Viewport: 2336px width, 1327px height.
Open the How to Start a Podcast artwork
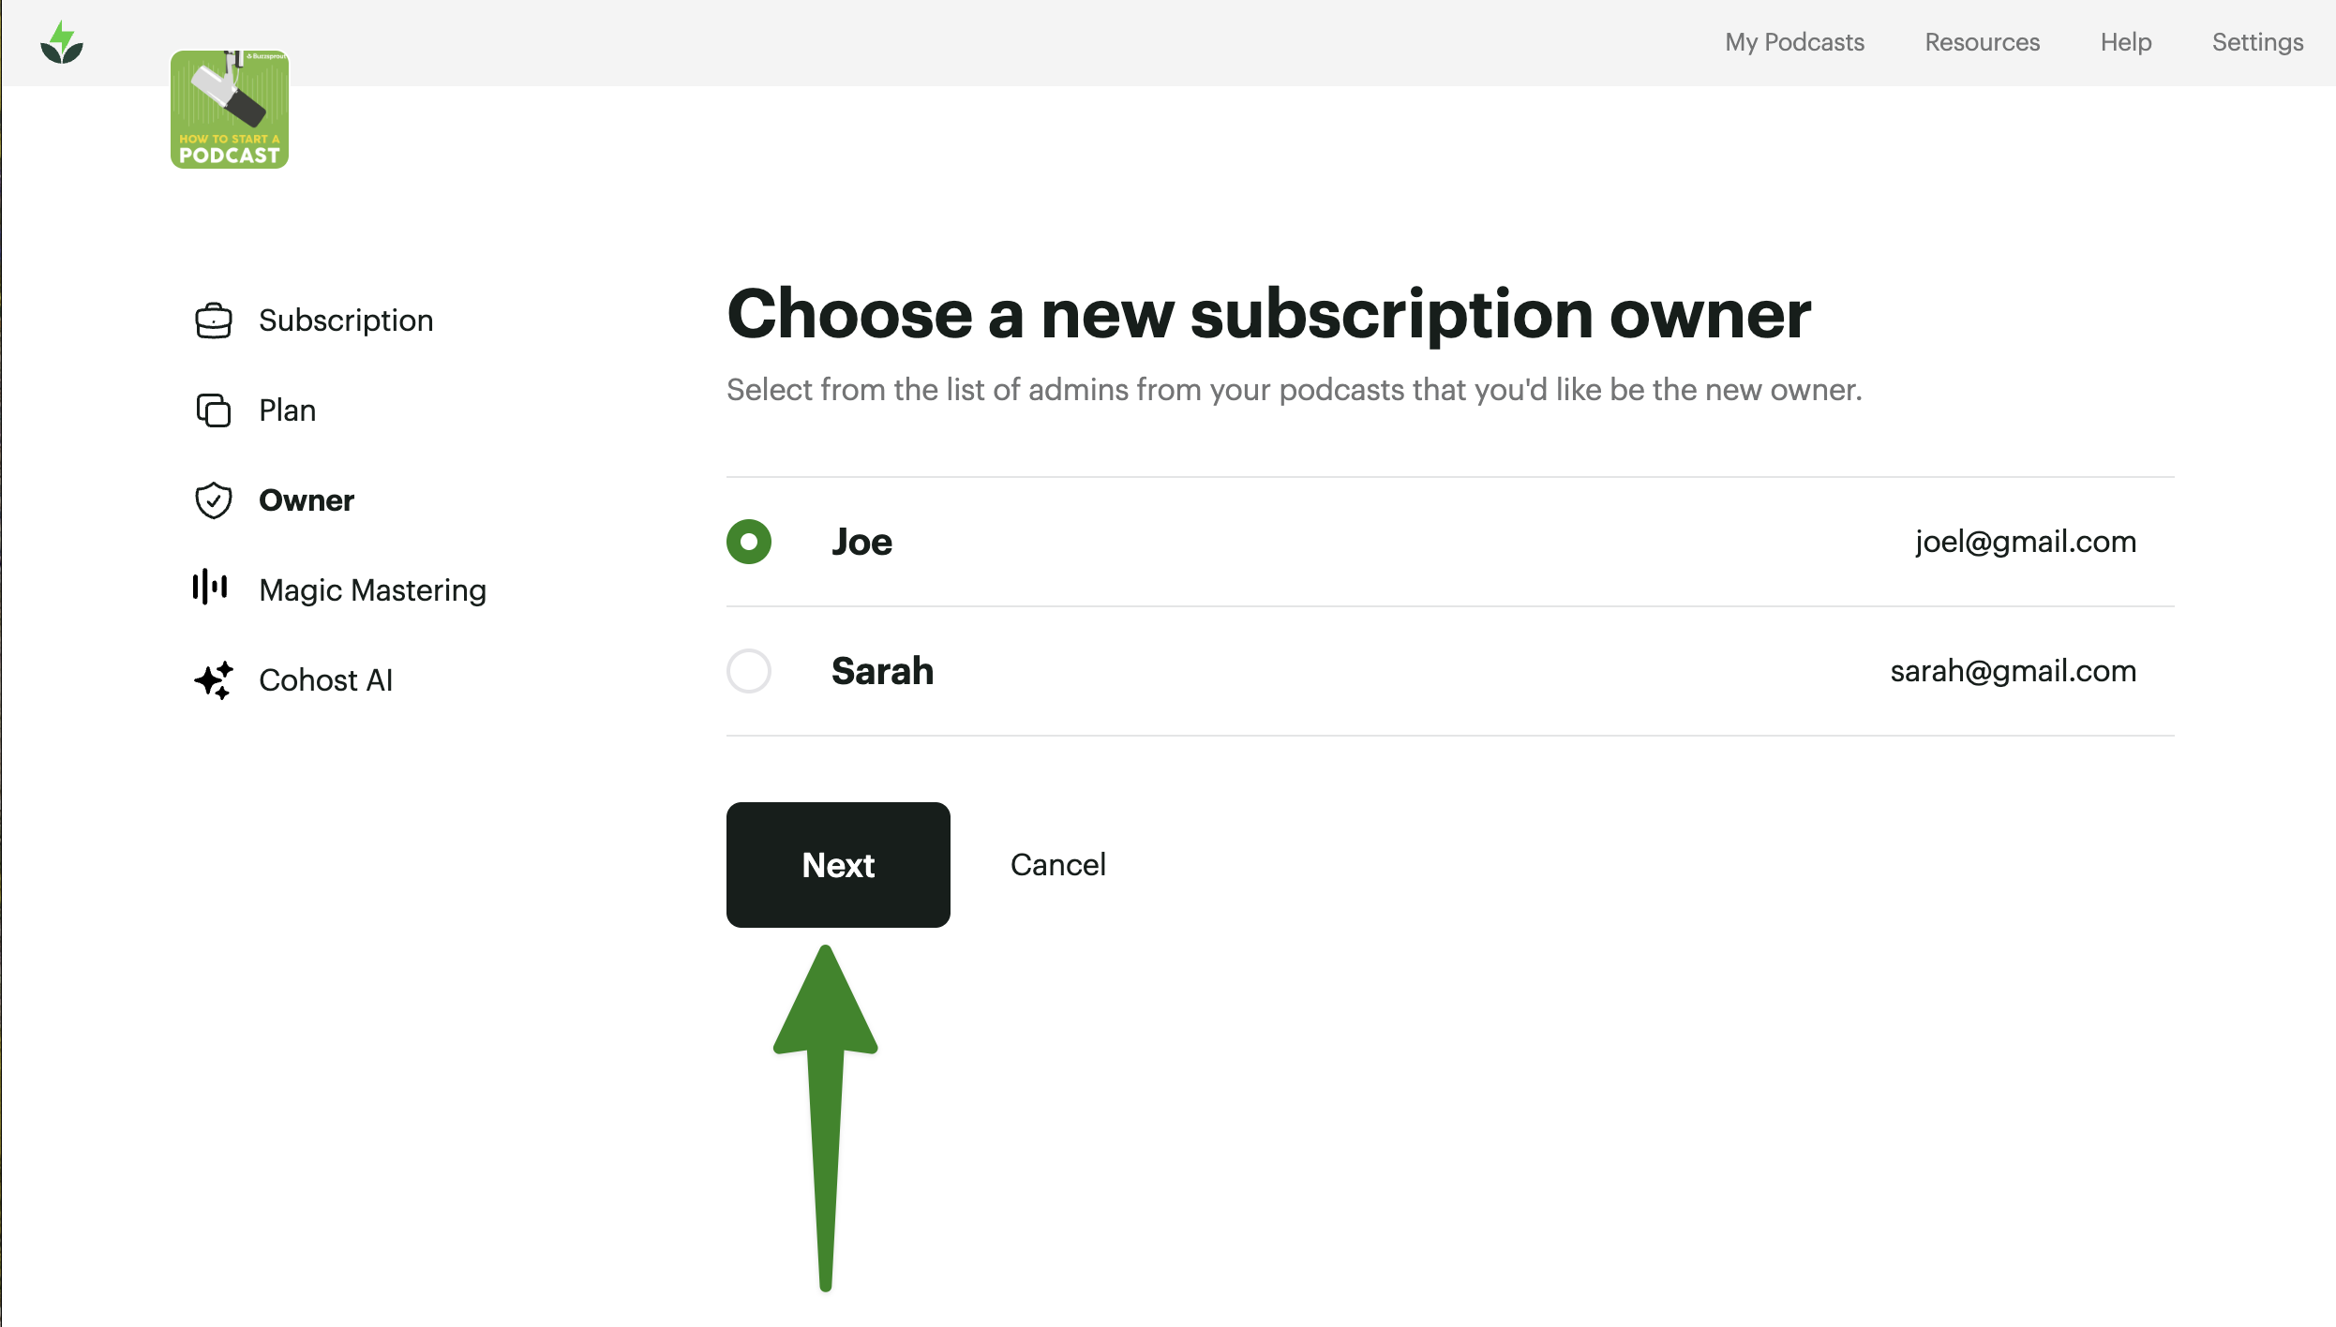coord(230,110)
